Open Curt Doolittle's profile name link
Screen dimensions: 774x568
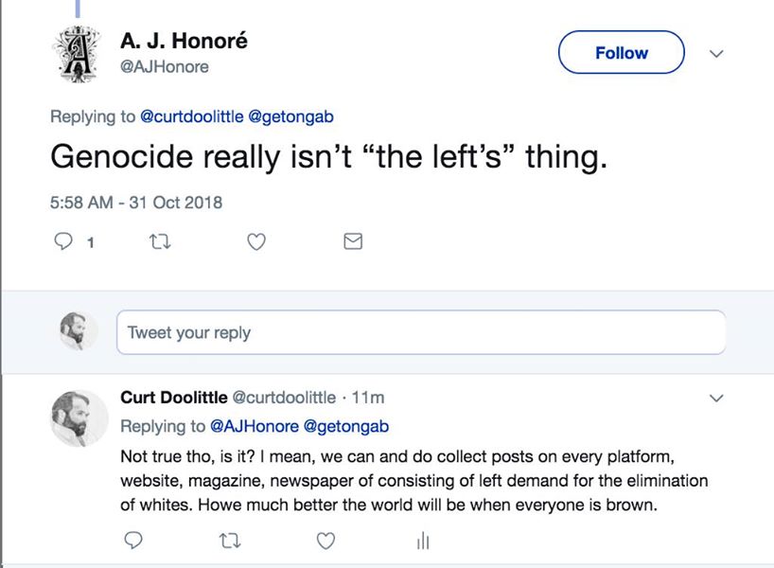coord(173,398)
